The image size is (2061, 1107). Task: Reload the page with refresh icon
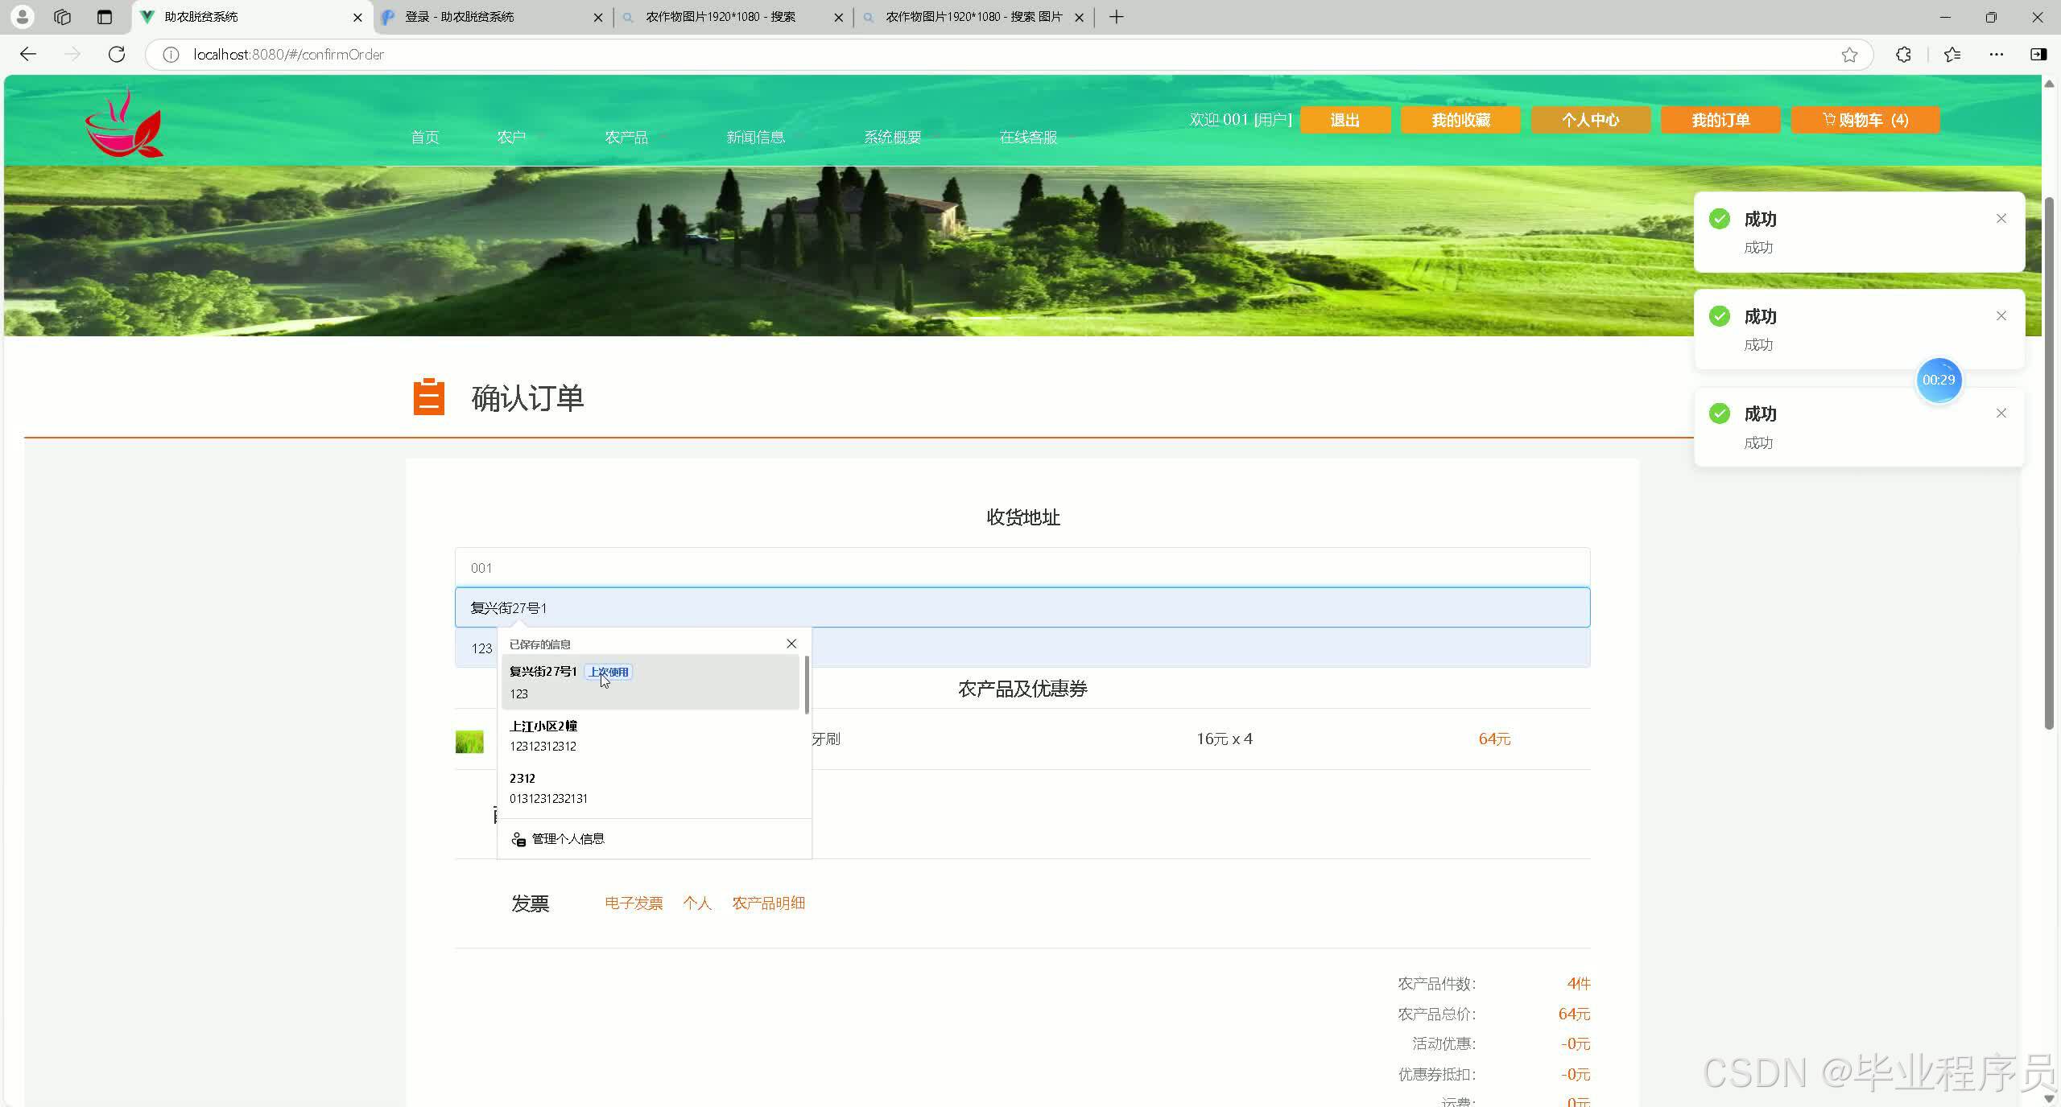click(117, 54)
